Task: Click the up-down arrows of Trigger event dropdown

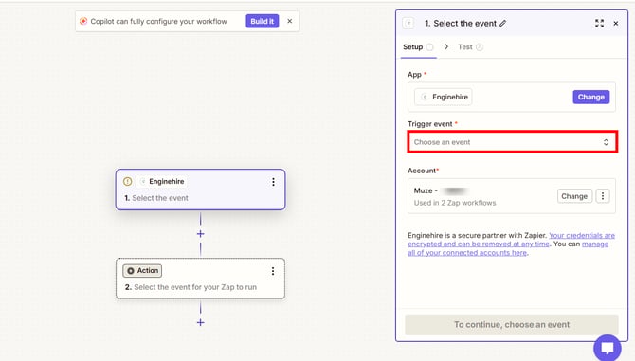Action: tap(606, 142)
